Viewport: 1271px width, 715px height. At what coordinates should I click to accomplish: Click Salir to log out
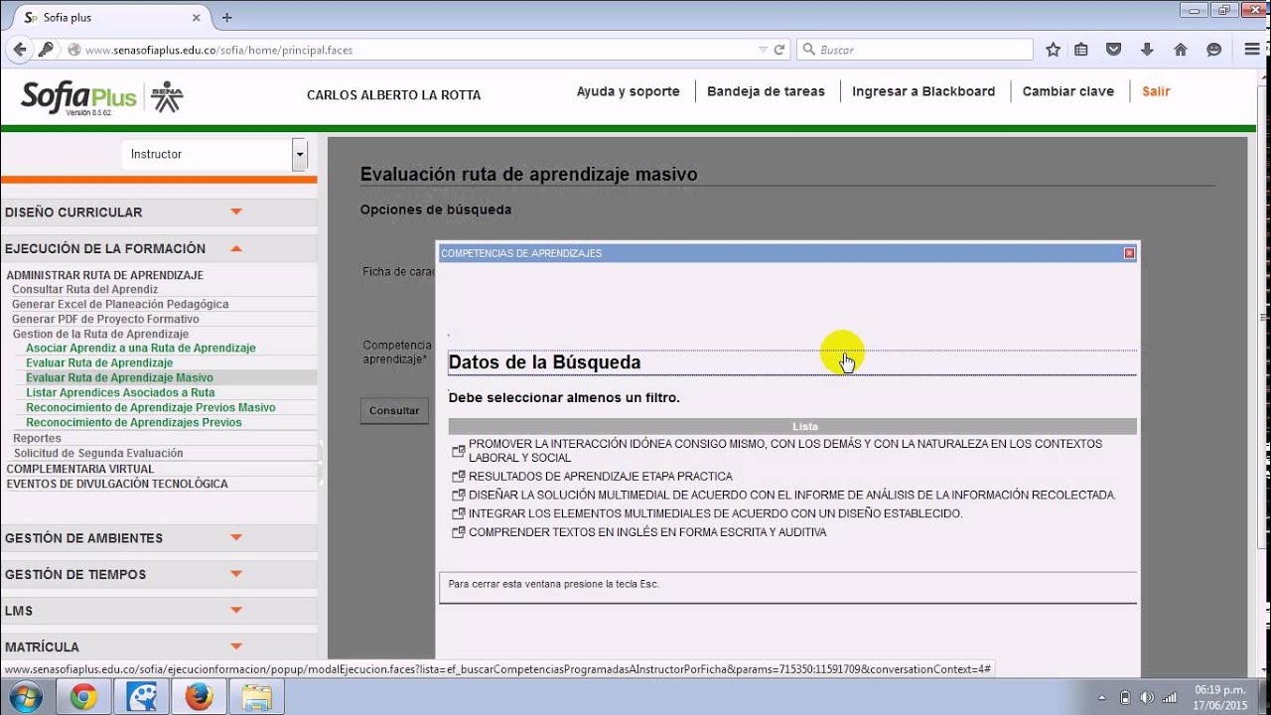click(x=1156, y=91)
